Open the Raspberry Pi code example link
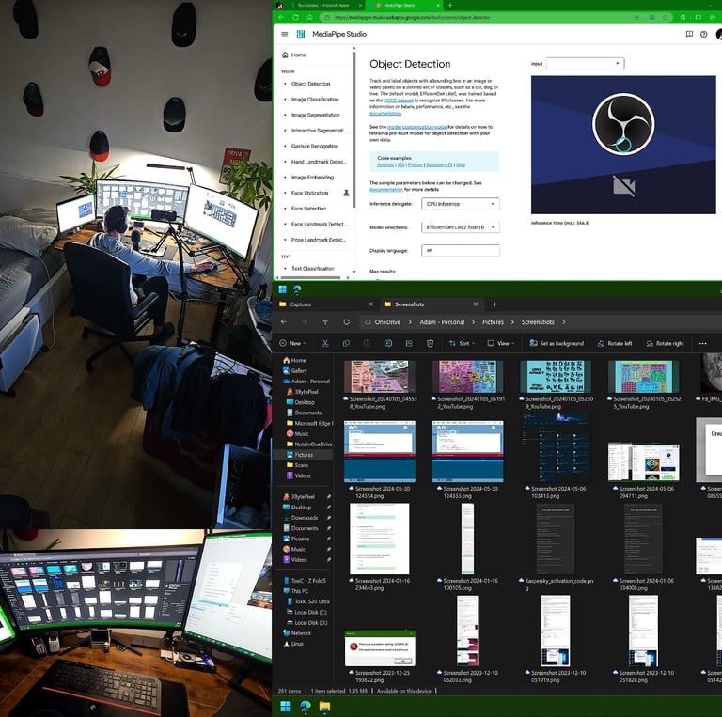This screenshot has width=722, height=717. coord(439,164)
